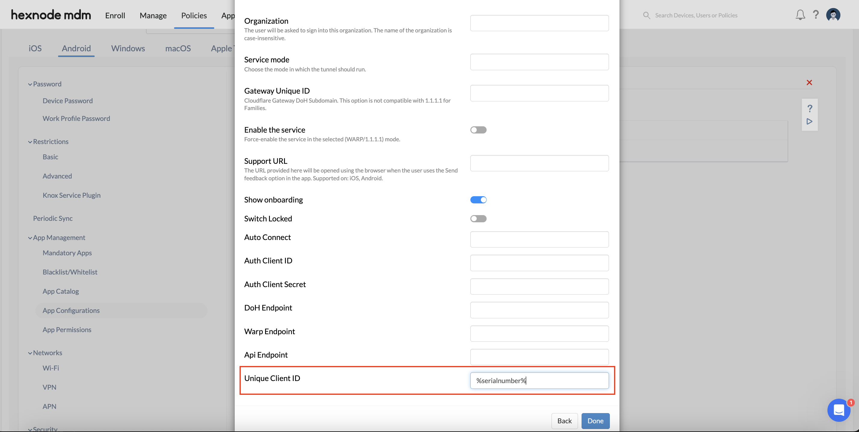Click the side panel play video icon
The height and width of the screenshot is (432, 859).
809,121
